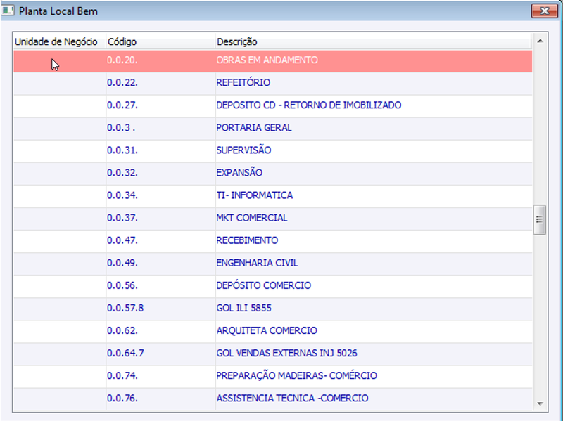Select code 0.0.57.8
This screenshot has width=563, height=421.
125,309
